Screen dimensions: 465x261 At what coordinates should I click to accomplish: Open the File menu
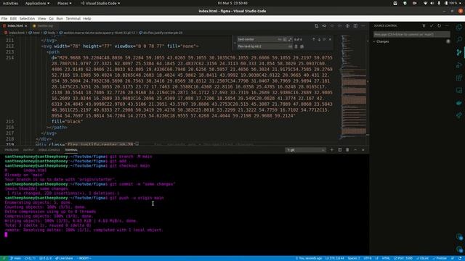(4, 19)
